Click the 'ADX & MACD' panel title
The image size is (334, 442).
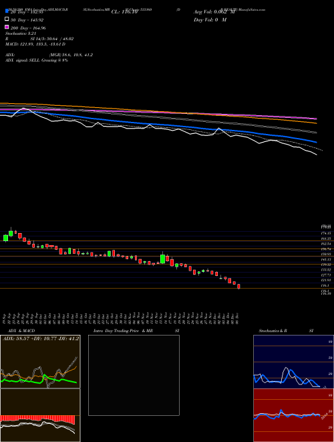click(x=21, y=331)
